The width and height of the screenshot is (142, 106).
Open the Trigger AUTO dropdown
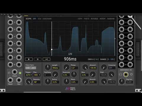click(29, 75)
